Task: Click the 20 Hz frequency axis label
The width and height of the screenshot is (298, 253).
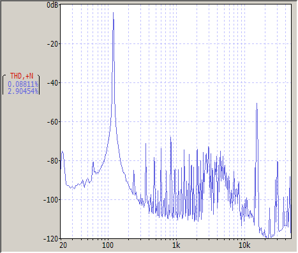Action: (63, 245)
